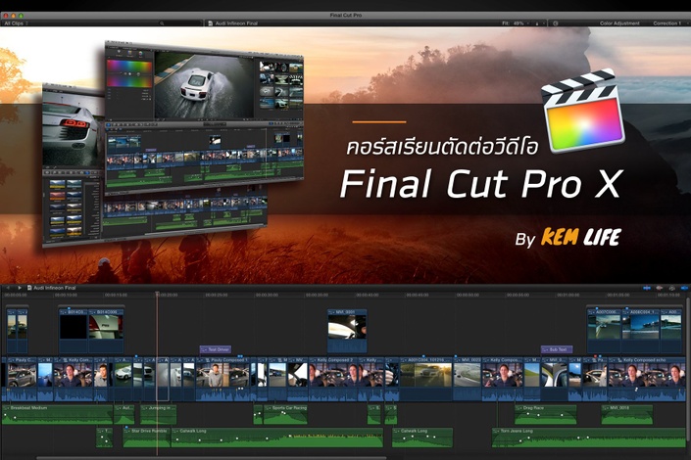Click the 00:00:45:00 ruler mark
Screen dimensions: 691x460
417,295
